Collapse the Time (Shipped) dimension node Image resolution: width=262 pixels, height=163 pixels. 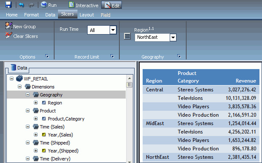[x=28, y=142]
